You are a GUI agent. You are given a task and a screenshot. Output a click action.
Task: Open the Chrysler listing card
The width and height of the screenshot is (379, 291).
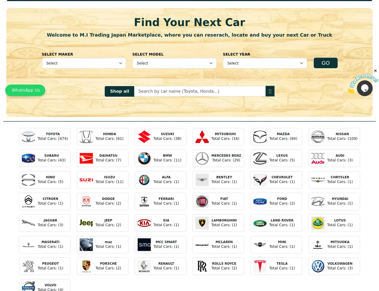click(334, 180)
